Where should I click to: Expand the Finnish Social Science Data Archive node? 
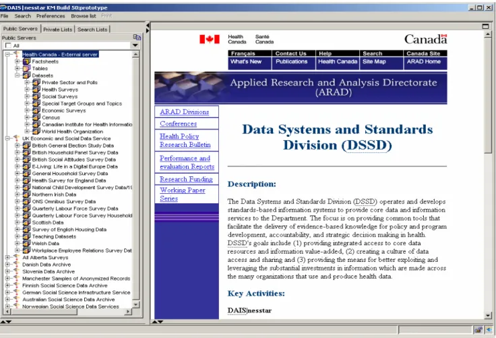click(x=7, y=285)
